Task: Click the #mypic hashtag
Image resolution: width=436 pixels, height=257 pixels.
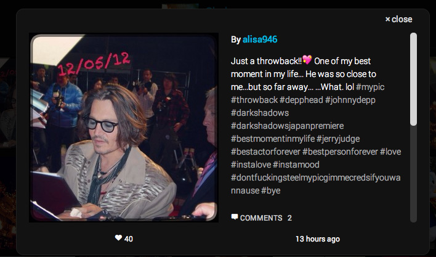Action: pyautogui.click(x=370, y=87)
